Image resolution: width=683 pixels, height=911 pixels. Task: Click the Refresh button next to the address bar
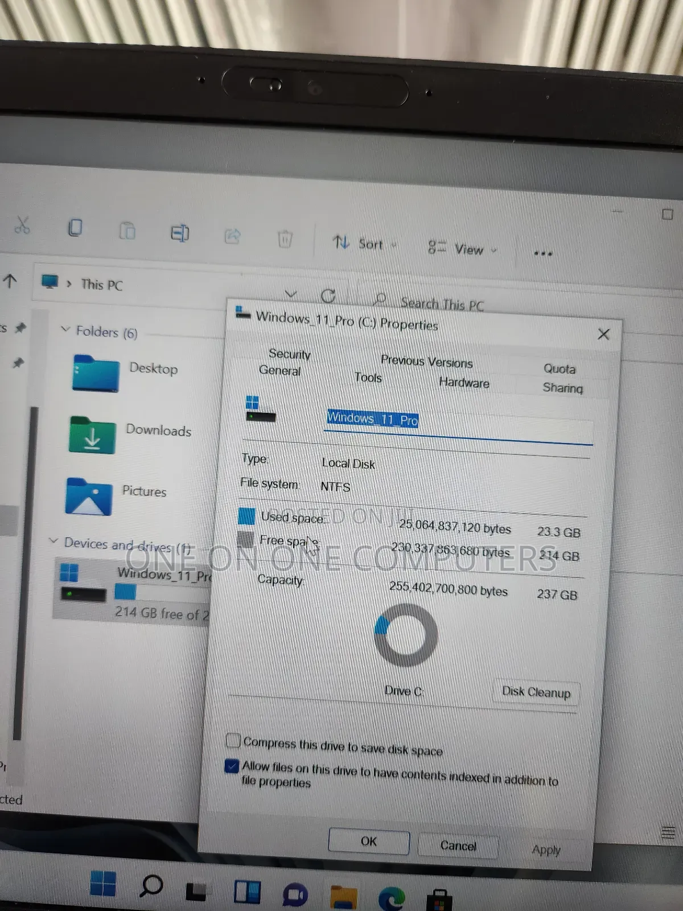[x=328, y=296]
